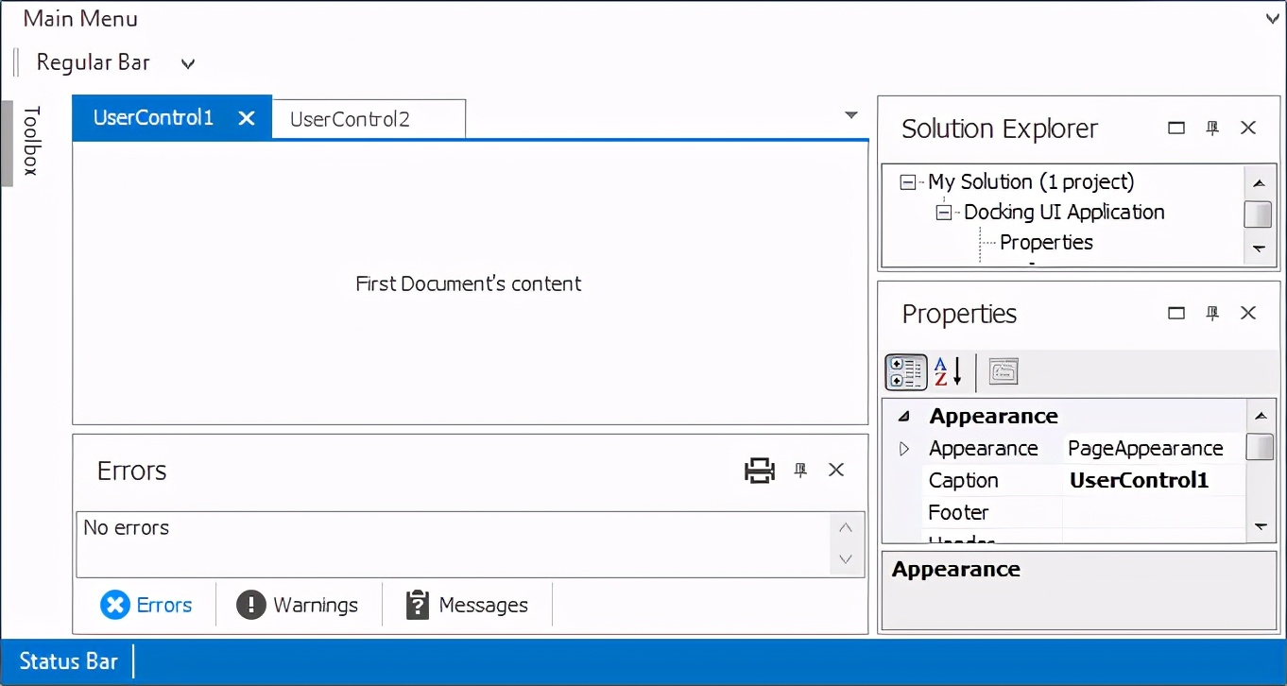Select the Properties node under Docking UI Application
Image resolution: width=1287 pixels, height=686 pixels.
(x=1046, y=242)
